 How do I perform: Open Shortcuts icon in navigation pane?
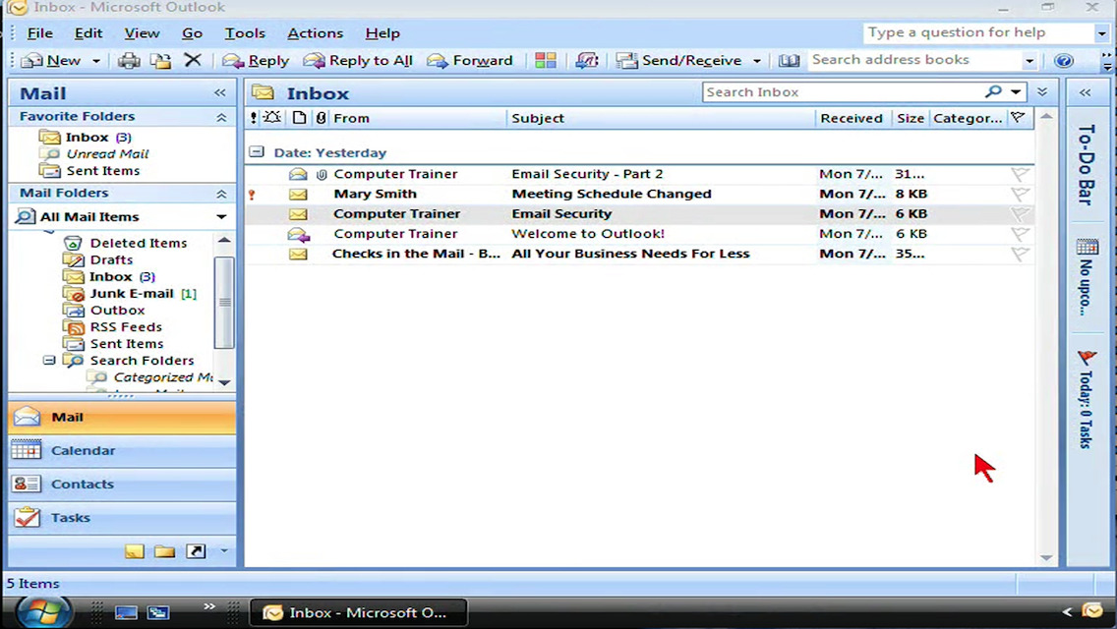[x=196, y=550]
